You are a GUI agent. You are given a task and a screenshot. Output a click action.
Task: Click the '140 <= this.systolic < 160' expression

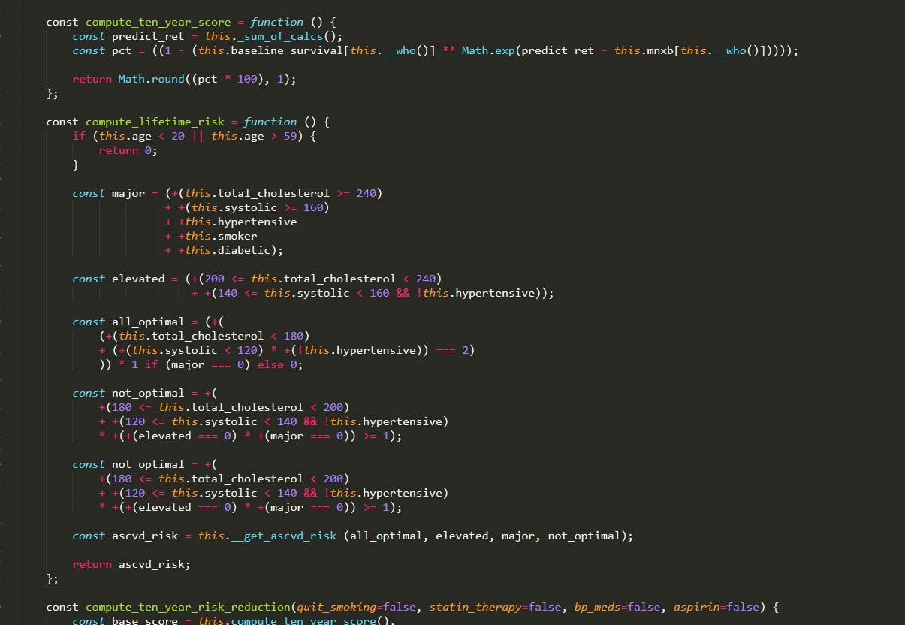tap(303, 293)
